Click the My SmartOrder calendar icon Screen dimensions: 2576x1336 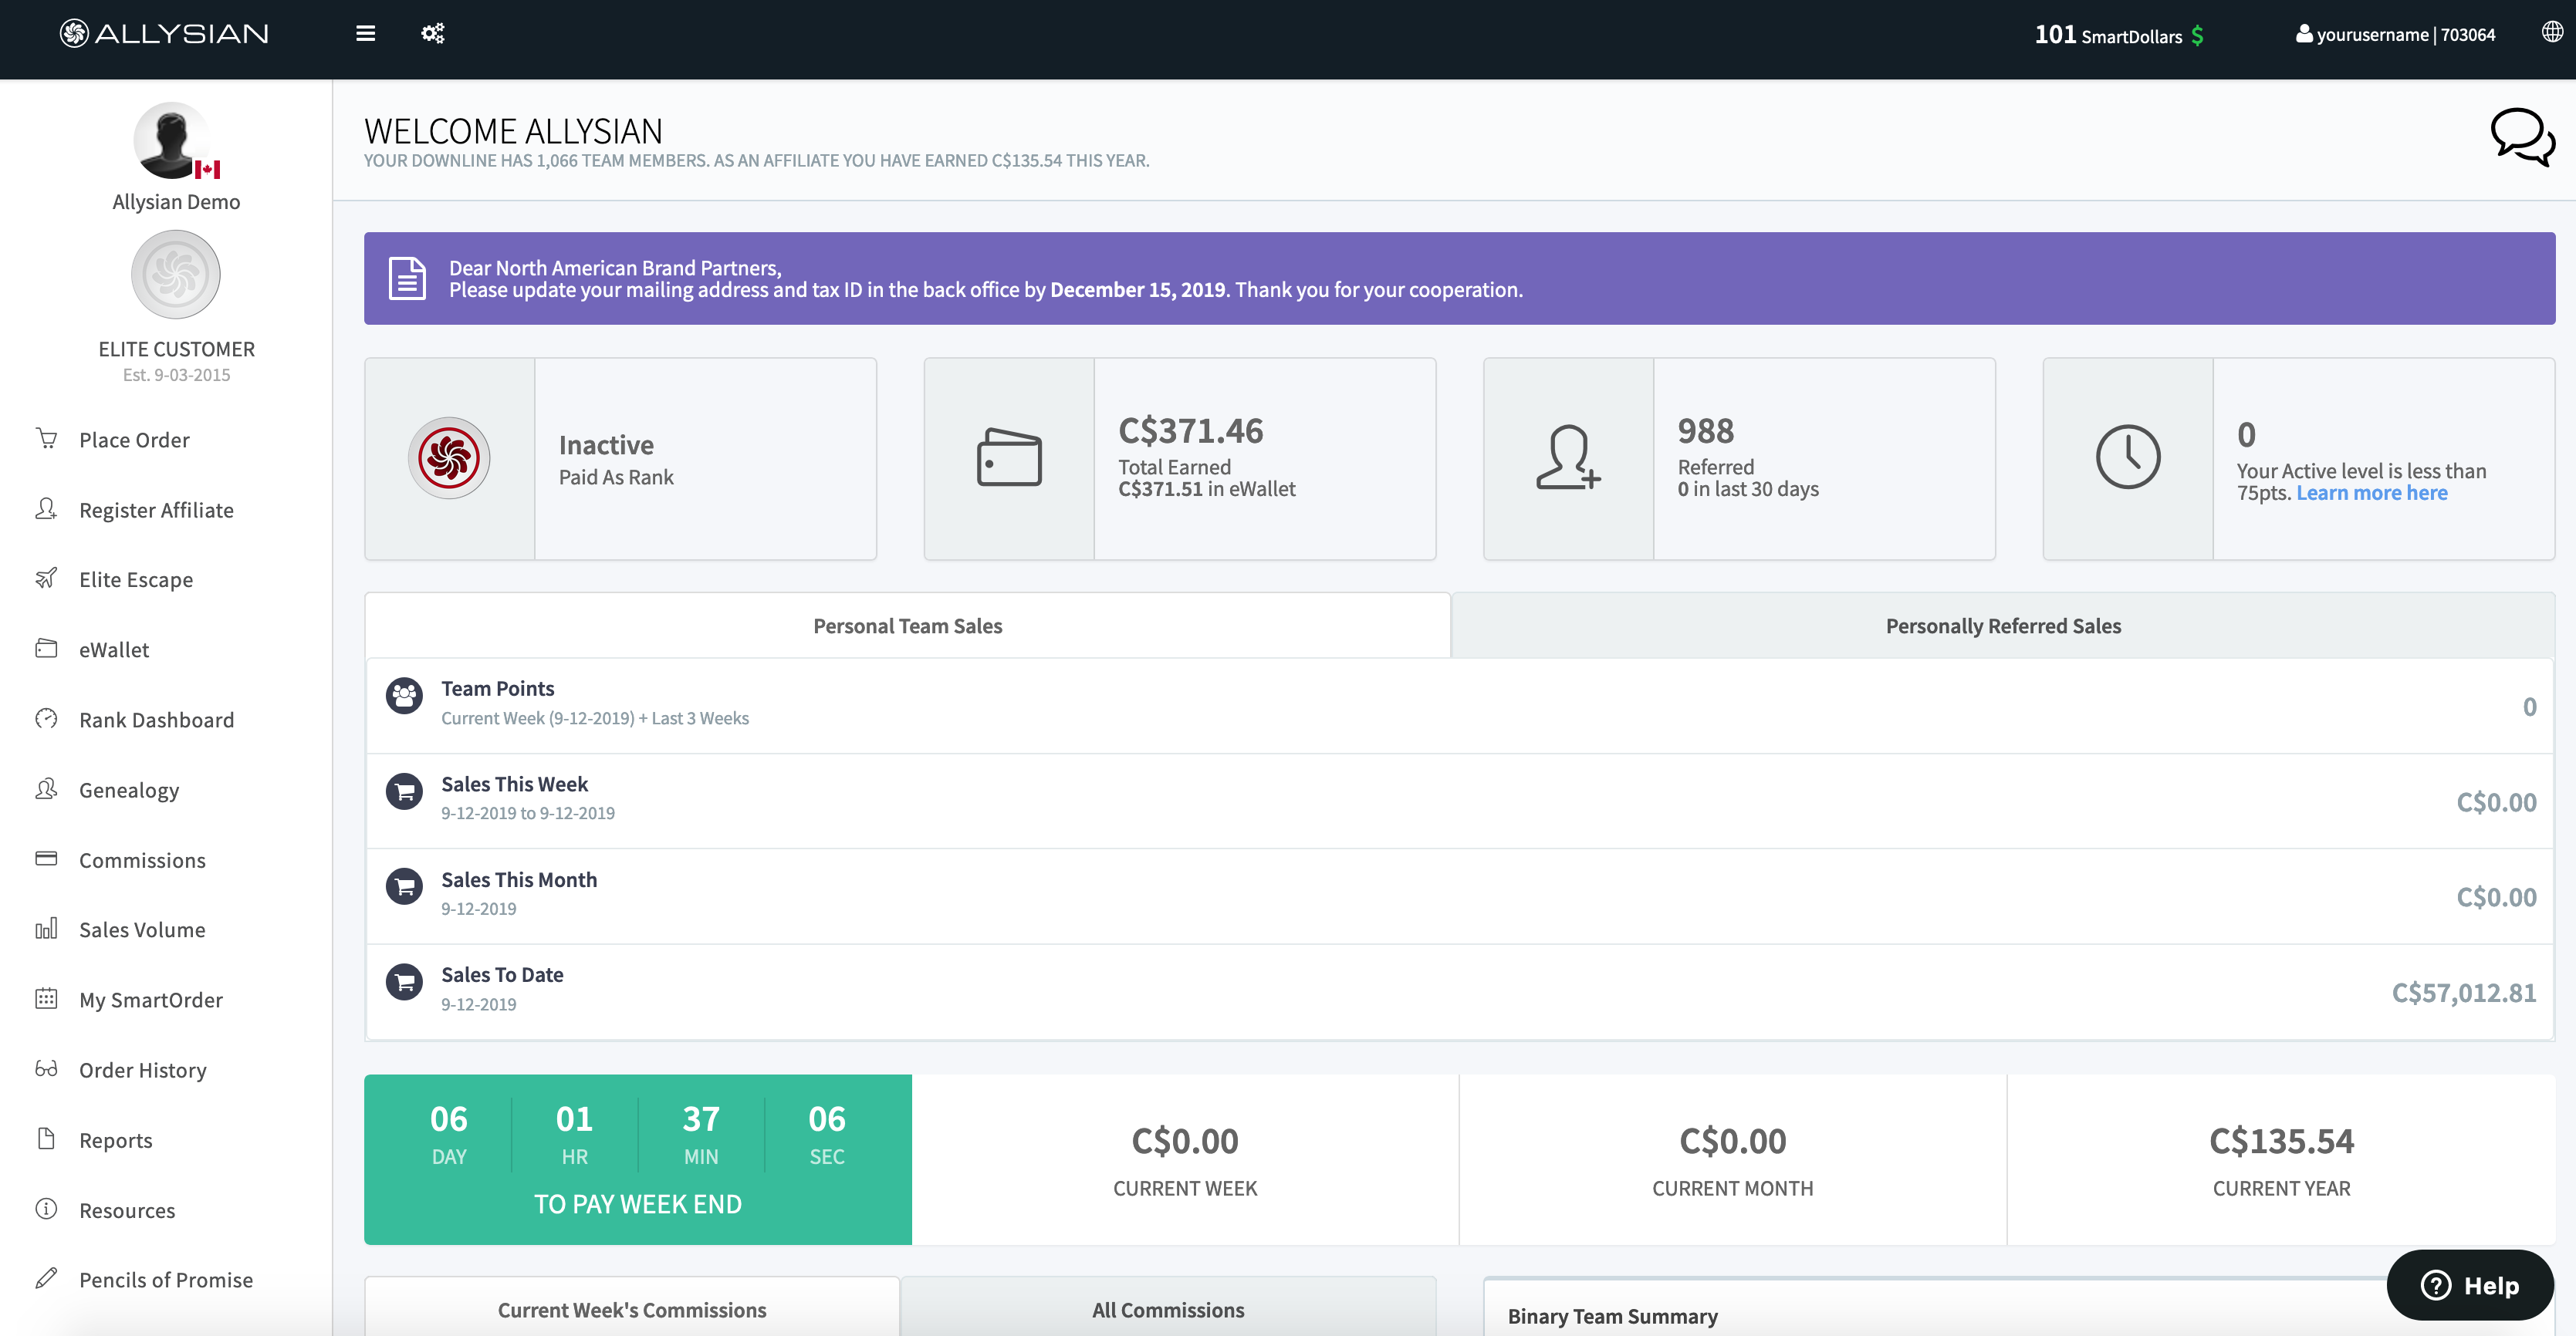46,998
